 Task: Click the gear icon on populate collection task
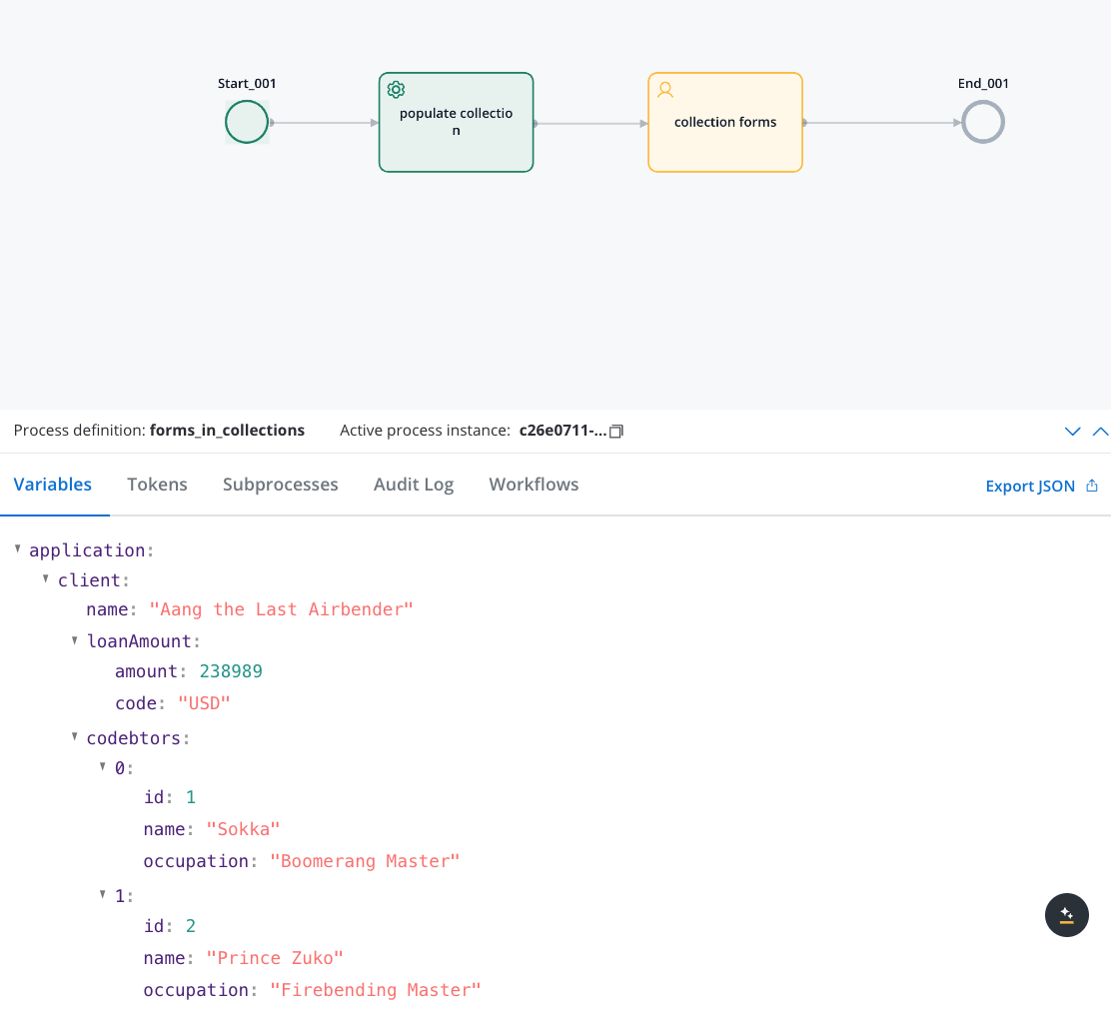(x=396, y=90)
